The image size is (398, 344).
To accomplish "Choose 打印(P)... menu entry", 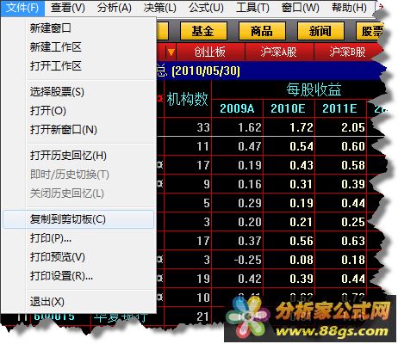I will 78,238.
